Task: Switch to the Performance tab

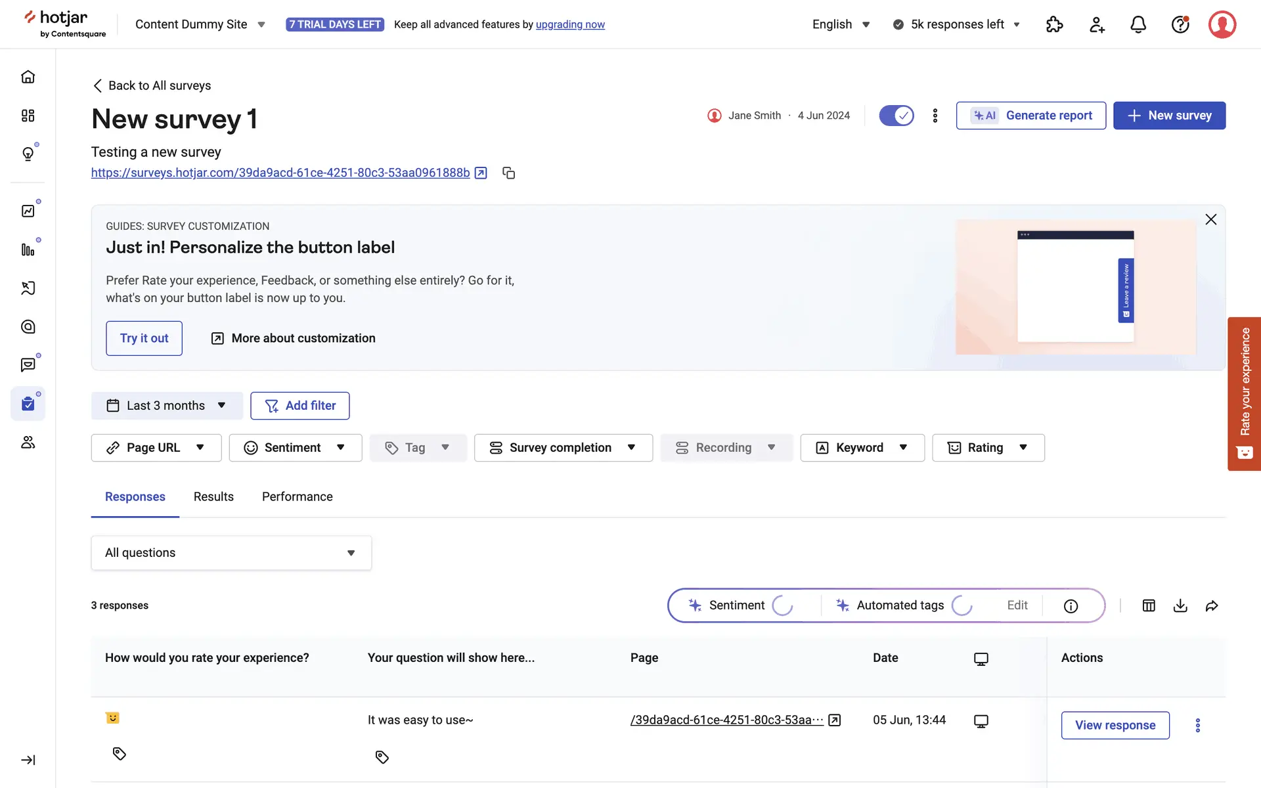Action: (297, 496)
